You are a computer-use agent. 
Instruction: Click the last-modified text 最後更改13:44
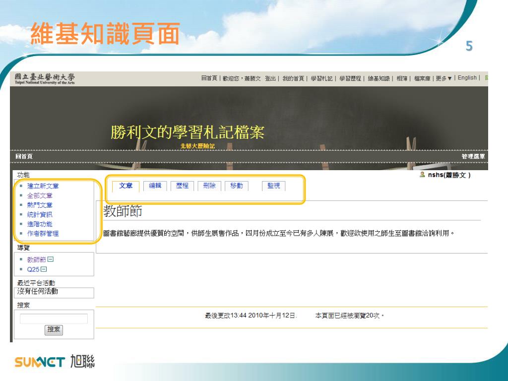226,316
